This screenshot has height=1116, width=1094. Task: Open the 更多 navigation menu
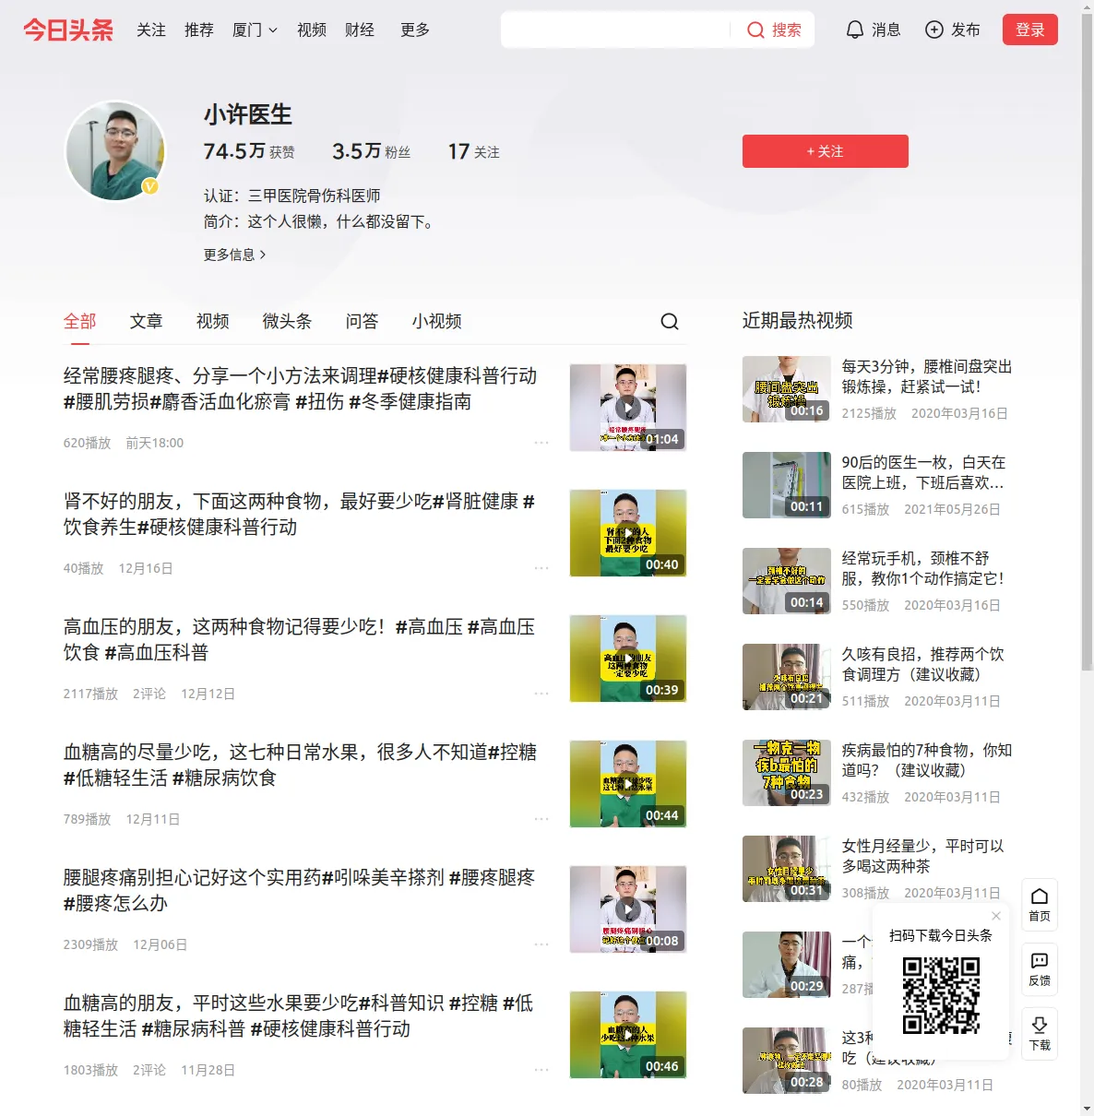(x=415, y=30)
